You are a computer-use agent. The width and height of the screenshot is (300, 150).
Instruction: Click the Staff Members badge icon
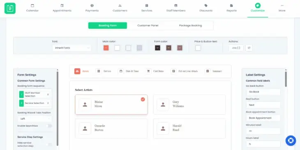tap(176, 6)
